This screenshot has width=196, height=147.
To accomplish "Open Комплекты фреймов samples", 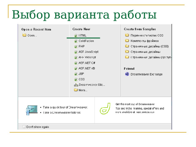I will click(x=145, y=41).
